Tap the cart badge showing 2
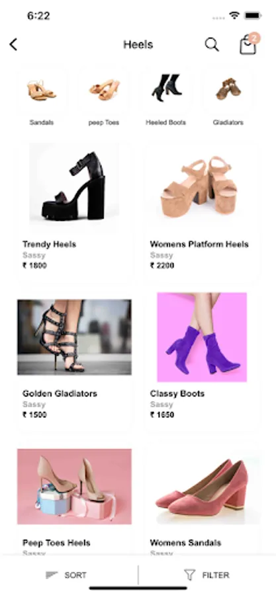This screenshot has width=276, height=595. [x=254, y=38]
